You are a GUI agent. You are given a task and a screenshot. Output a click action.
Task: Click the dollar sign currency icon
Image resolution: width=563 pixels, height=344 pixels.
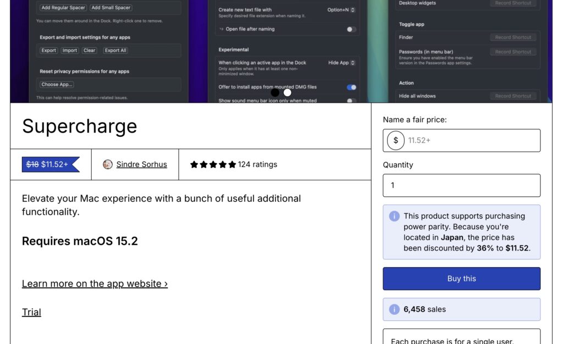[395, 140]
